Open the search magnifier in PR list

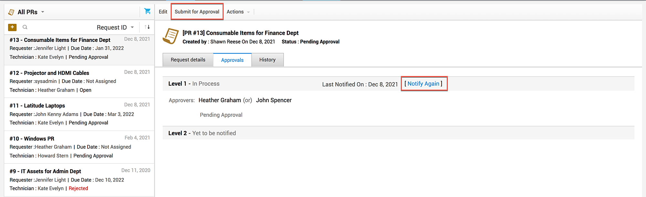click(25, 27)
